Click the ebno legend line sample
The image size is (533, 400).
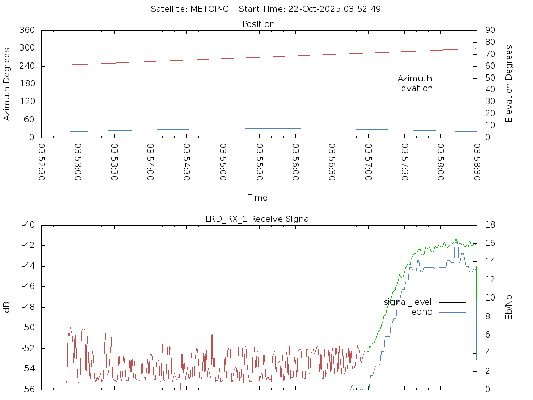click(x=452, y=312)
